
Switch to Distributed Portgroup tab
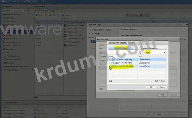pos(150,48)
